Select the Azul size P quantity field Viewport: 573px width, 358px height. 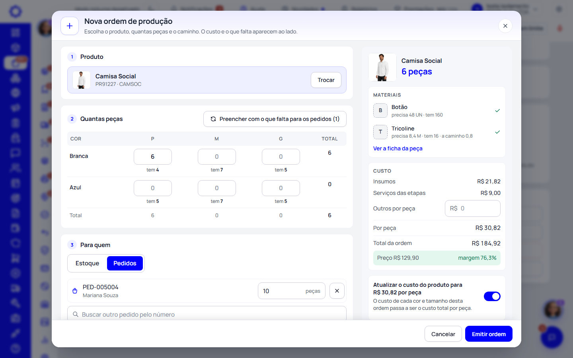[x=153, y=188]
